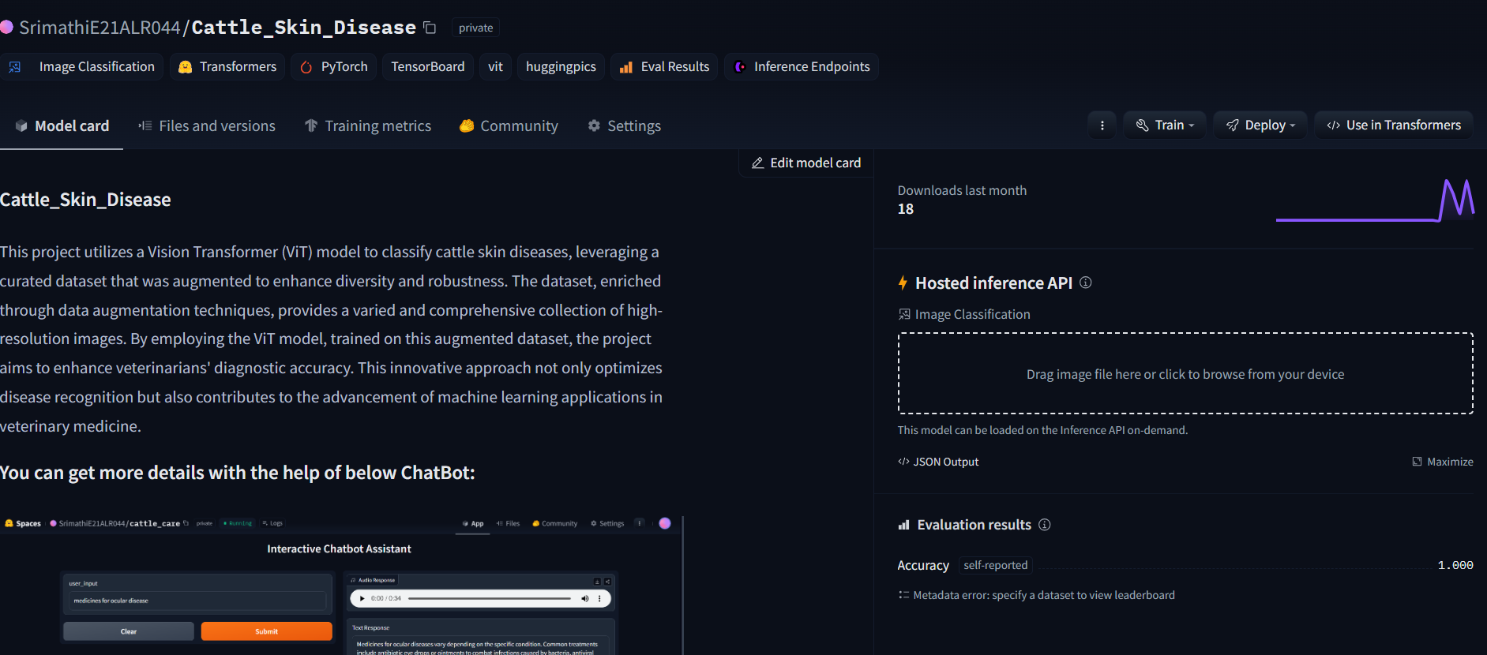Click the Evaluation results heading icon
This screenshot has width=1487, height=655.
click(904, 525)
